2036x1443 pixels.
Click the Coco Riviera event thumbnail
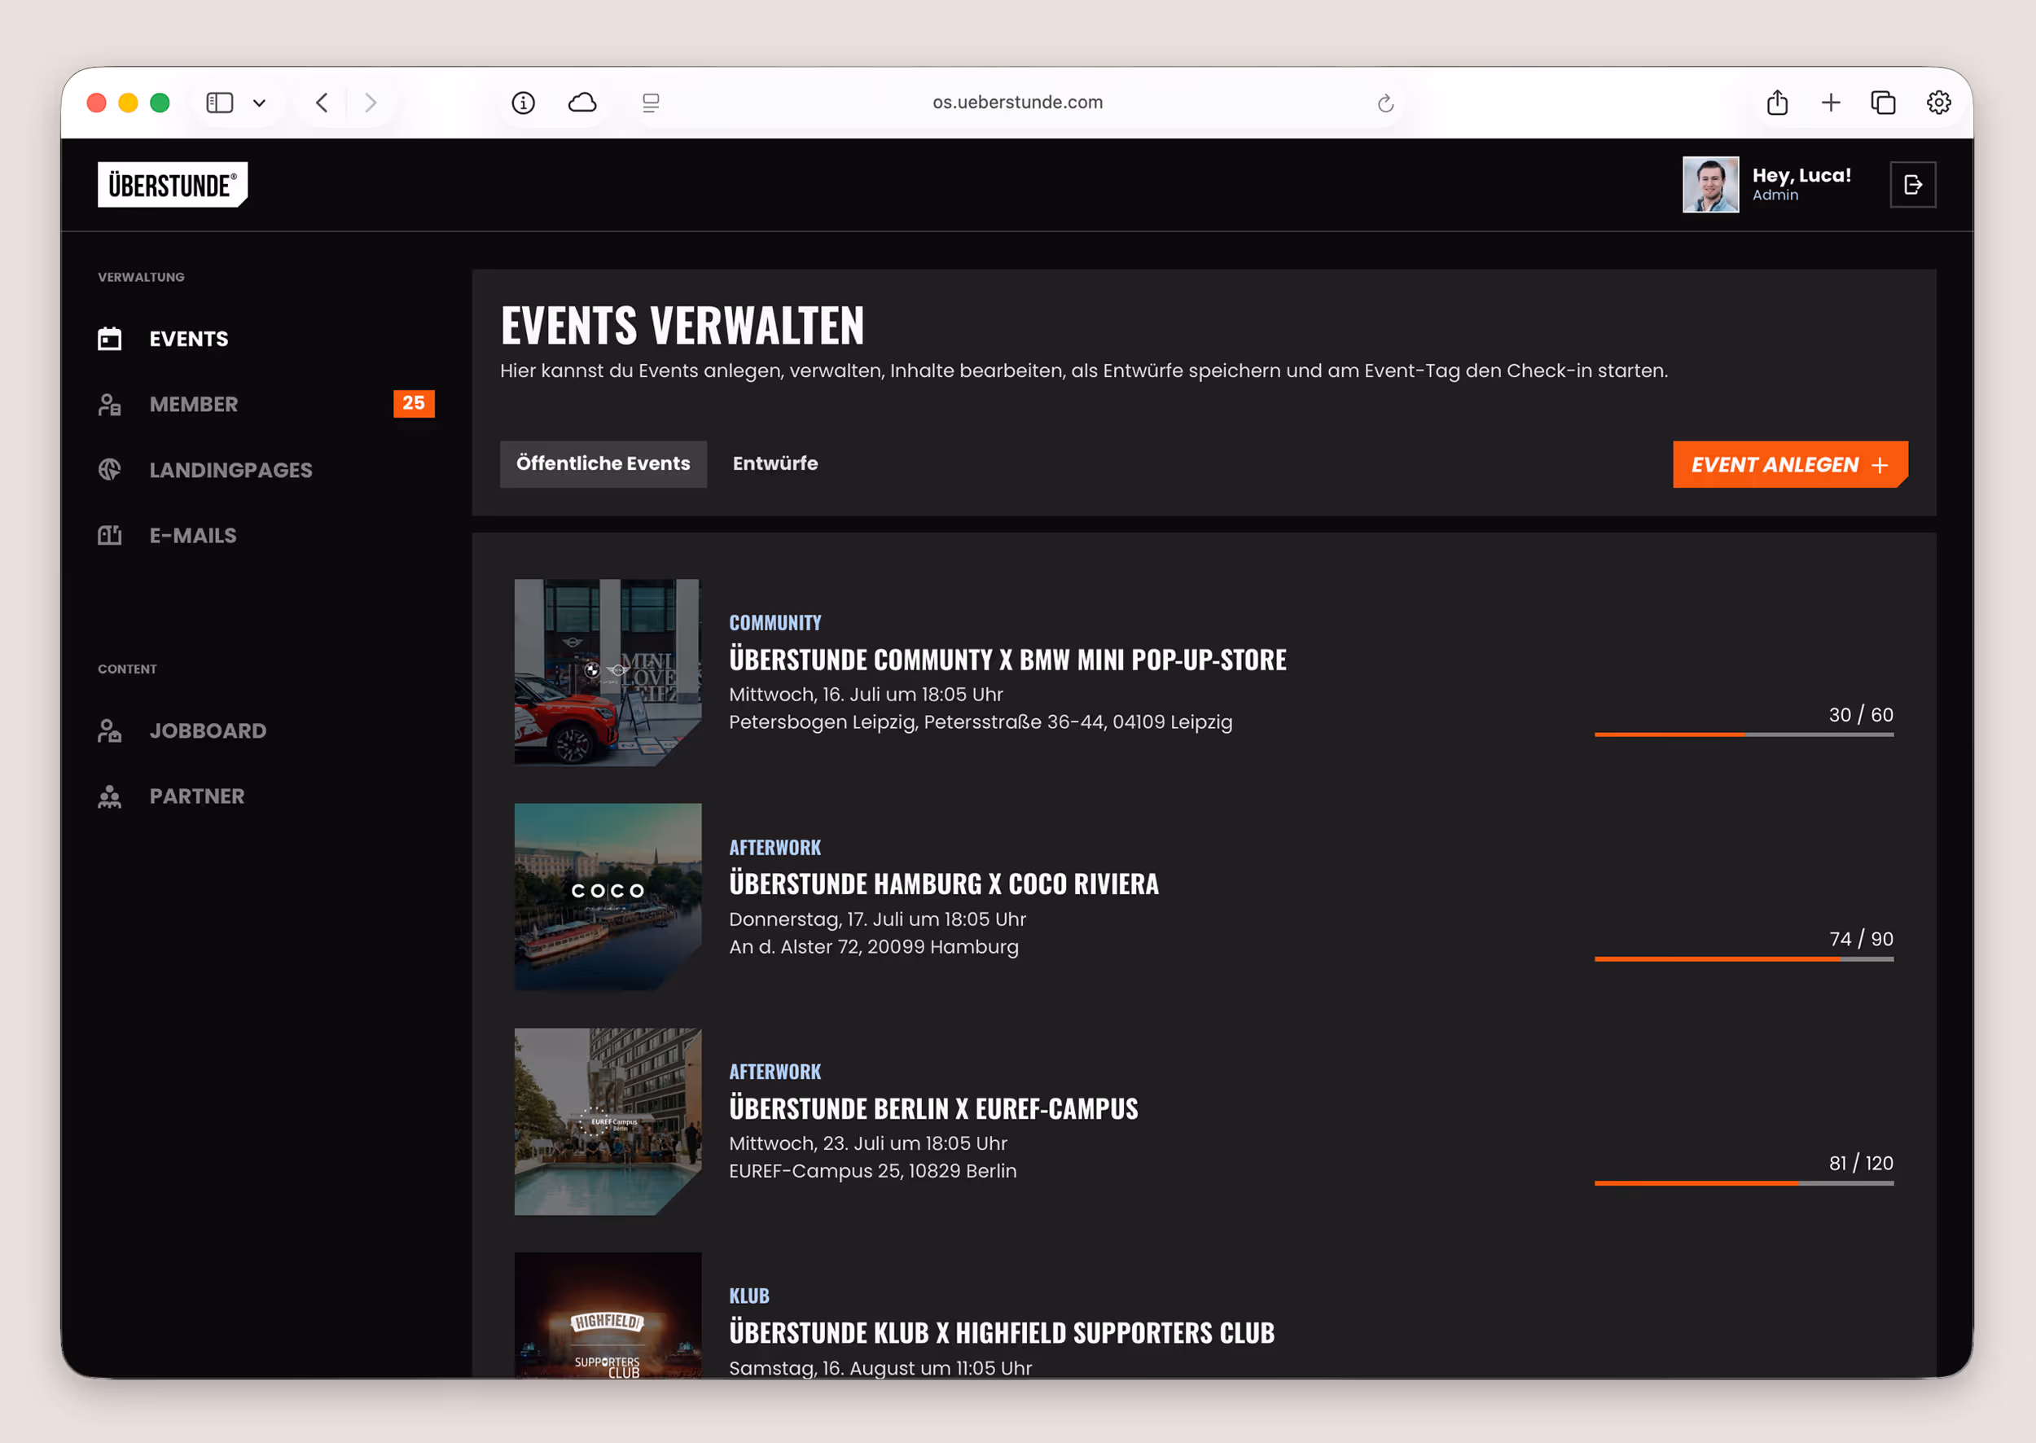click(x=608, y=897)
